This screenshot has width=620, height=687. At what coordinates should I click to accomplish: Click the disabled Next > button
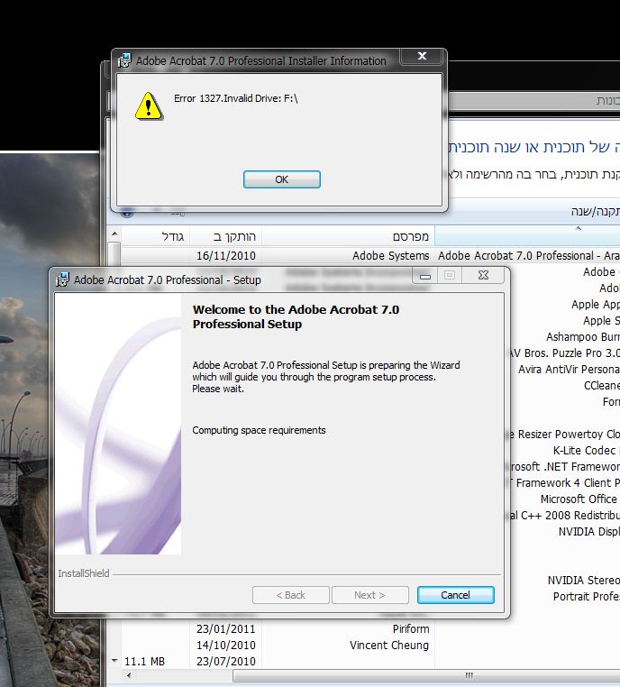click(x=370, y=595)
